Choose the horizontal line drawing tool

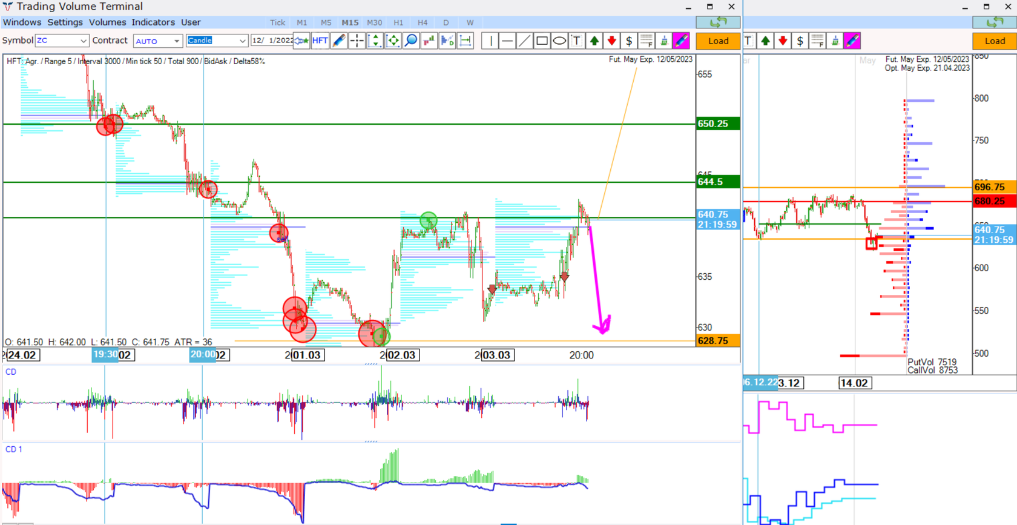click(x=507, y=41)
